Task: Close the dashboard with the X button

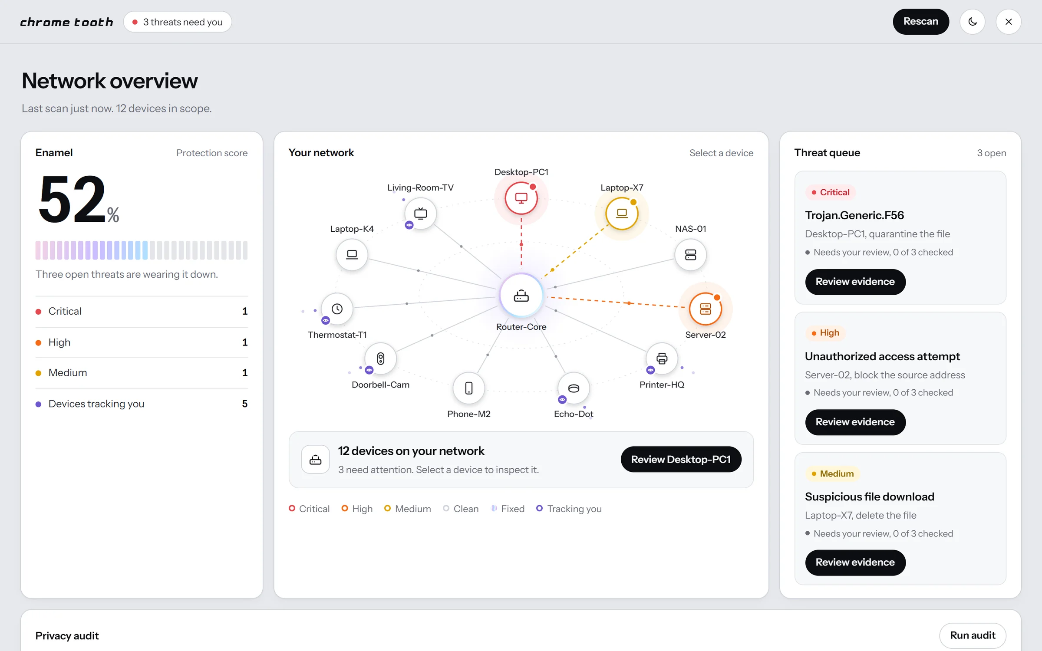Action: pos(1009,22)
